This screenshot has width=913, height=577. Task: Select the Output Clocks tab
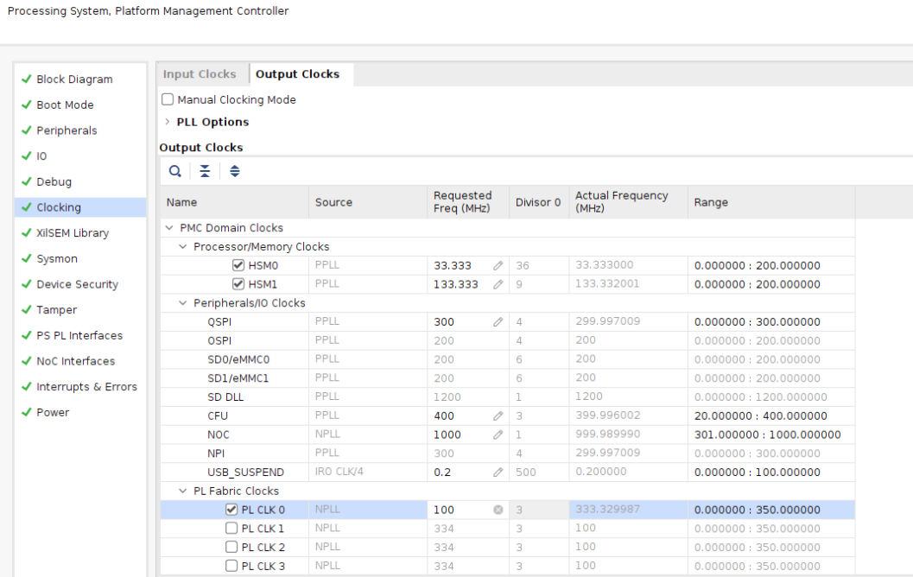pyautogui.click(x=299, y=73)
